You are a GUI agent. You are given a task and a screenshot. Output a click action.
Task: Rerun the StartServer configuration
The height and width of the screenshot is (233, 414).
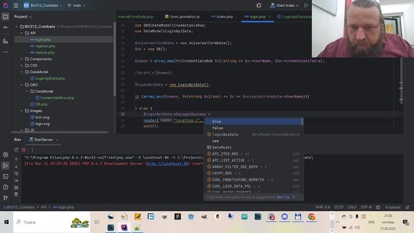(x=16, y=150)
